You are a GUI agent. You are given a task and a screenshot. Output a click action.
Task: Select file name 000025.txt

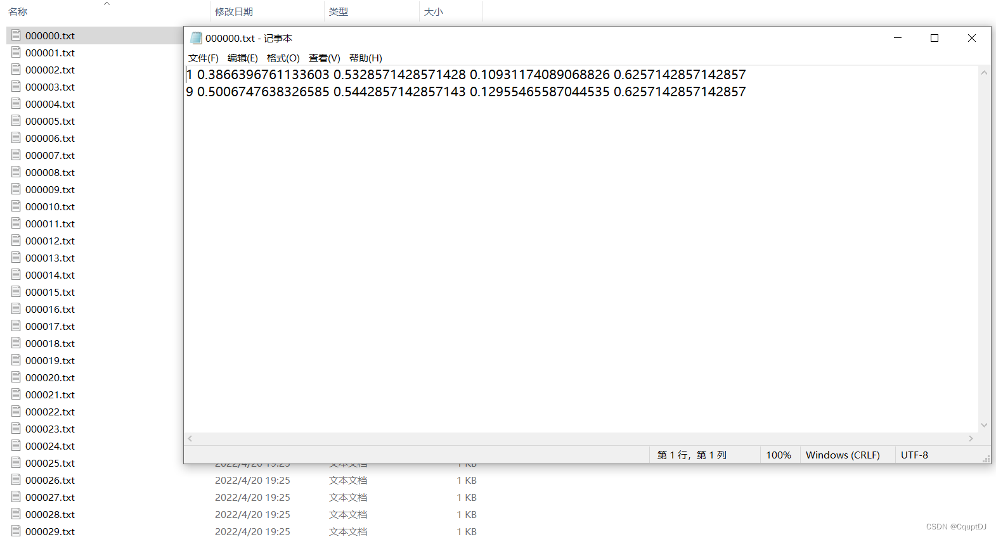point(50,464)
